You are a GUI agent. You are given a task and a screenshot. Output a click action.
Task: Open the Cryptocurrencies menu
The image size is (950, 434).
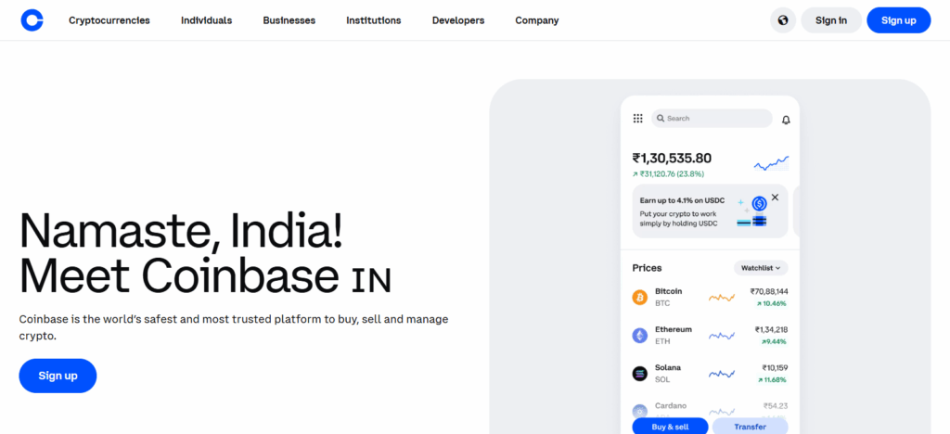(x=109, y=20)
